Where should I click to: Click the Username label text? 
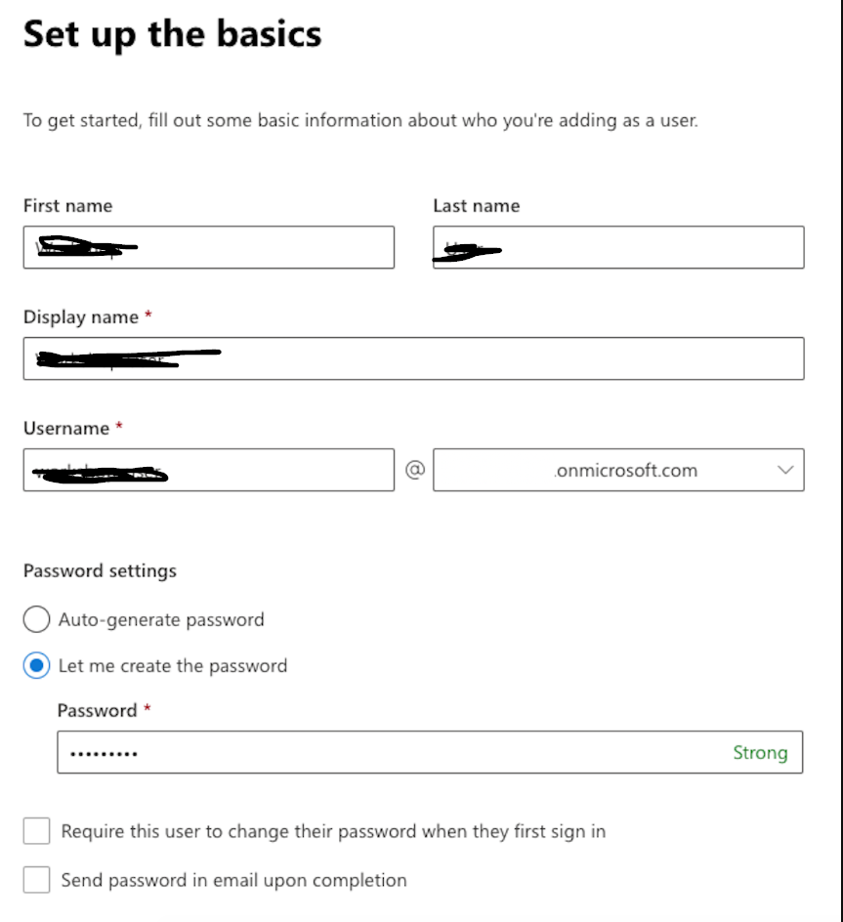tap(66, 429)
